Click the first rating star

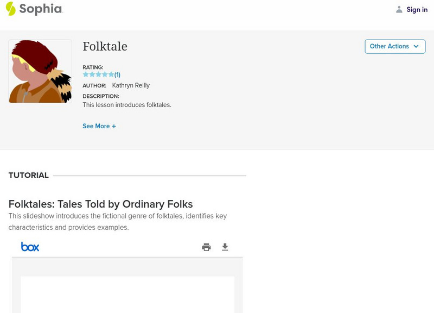click(85, 74)
